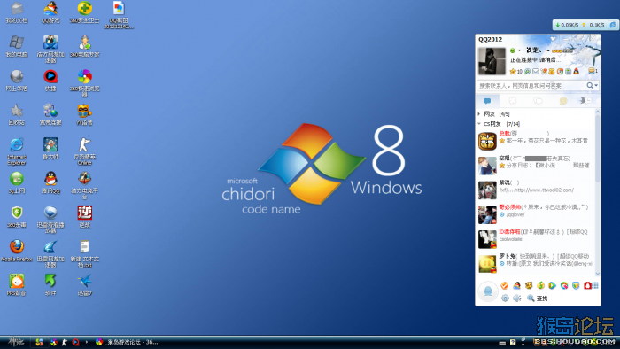Viewport: 620px width, 349px height.
Task: Open QQ message box speaker icon
Action: pos(517,298)
